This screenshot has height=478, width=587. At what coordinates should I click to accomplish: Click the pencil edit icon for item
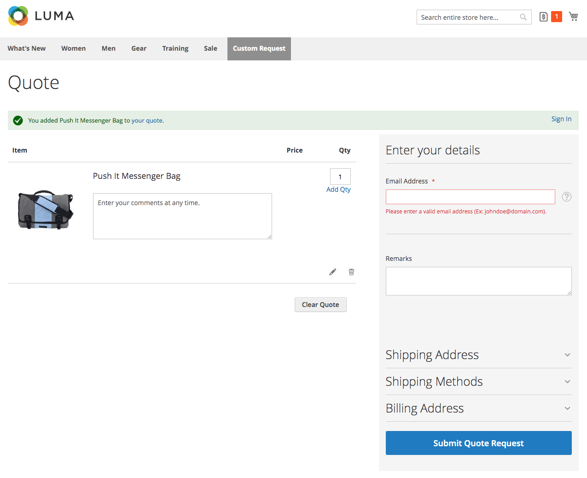click(x=332, y=272)
